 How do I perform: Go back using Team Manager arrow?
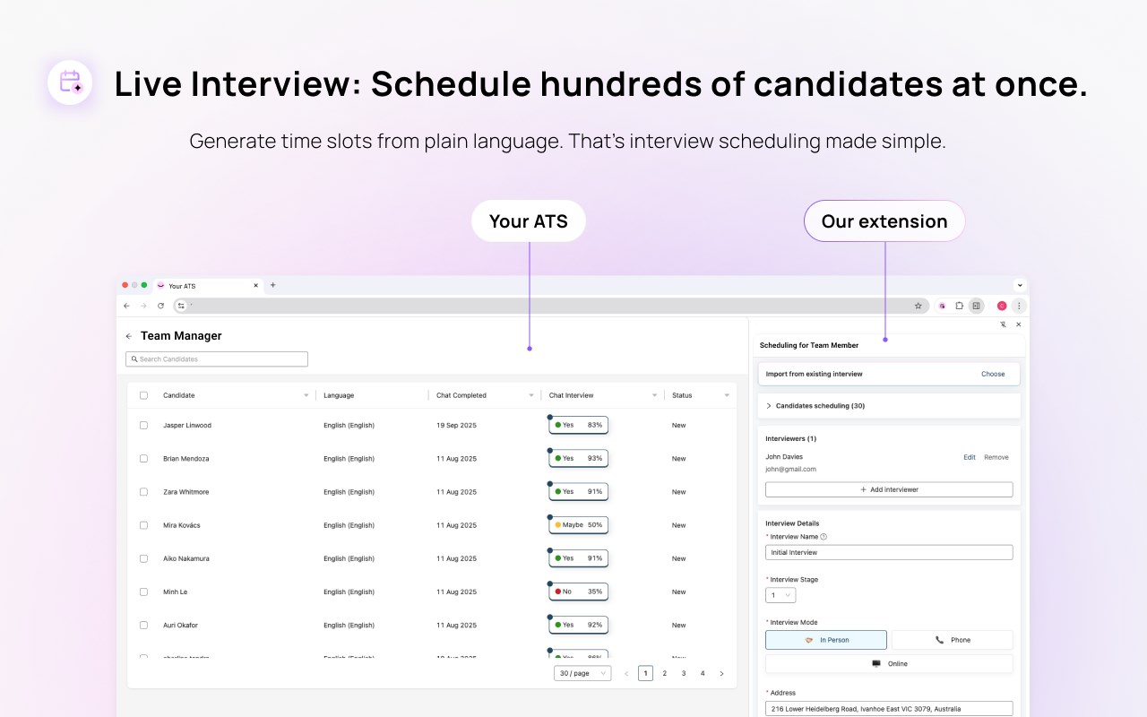[129, 336]
